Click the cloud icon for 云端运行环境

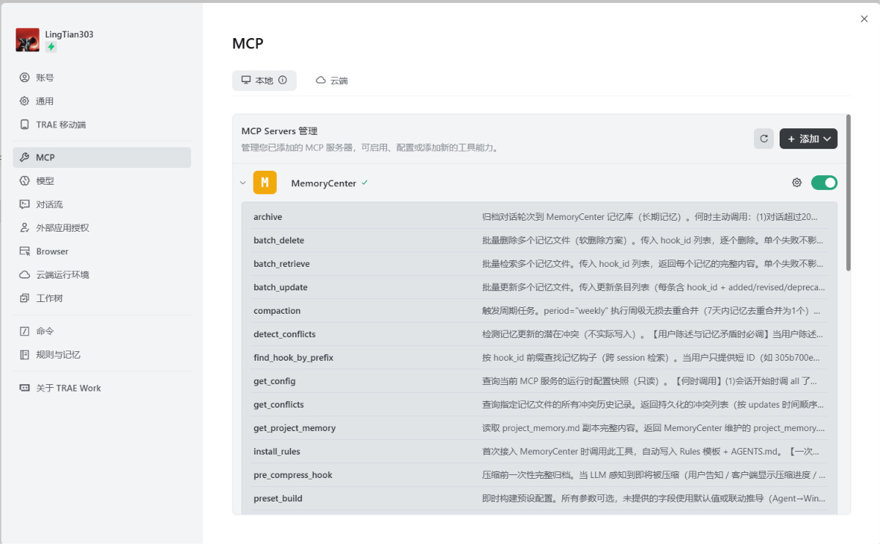point(24,275)
